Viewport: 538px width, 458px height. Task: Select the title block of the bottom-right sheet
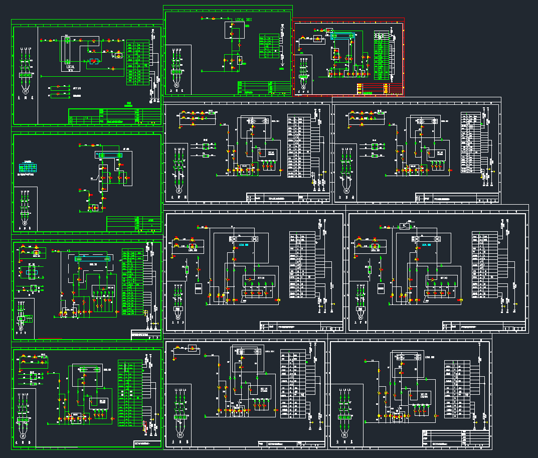pyautogui.click(x=454, y=438)
